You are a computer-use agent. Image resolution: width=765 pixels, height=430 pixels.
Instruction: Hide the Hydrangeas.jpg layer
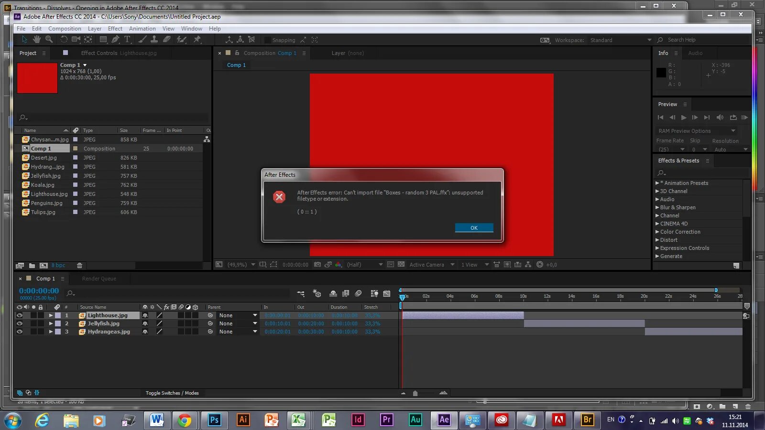(x=20, y=332)
